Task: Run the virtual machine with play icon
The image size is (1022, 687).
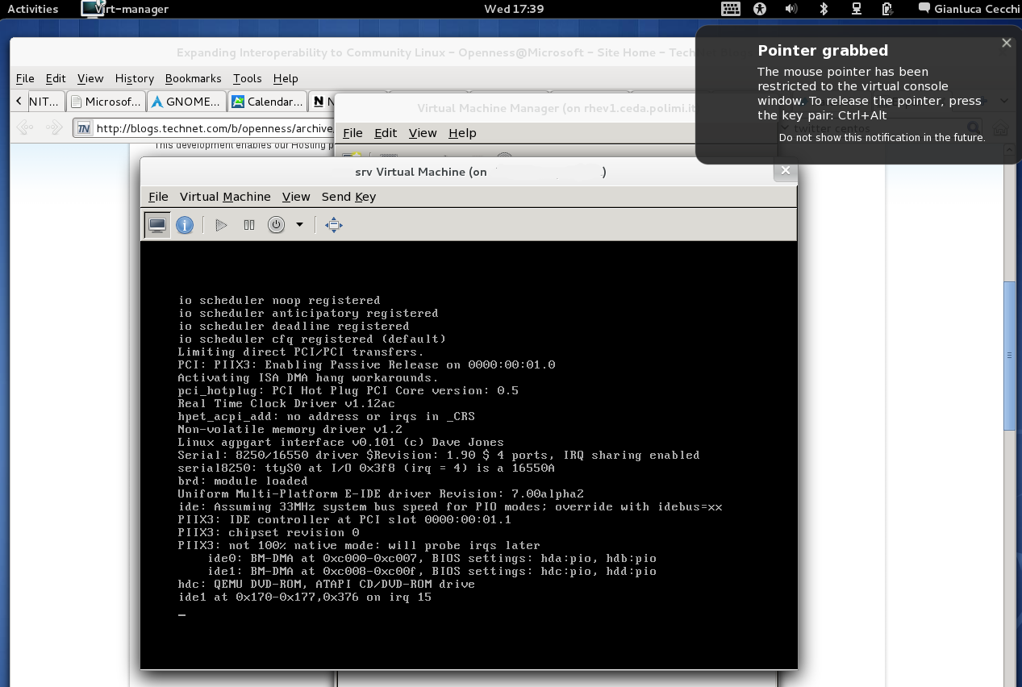Action: click(x=221, y=225)
